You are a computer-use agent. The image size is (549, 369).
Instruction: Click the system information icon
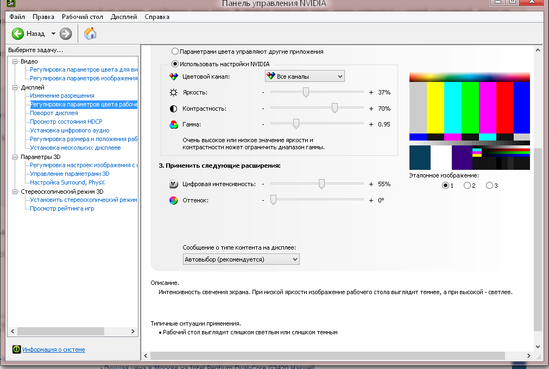click(x=16, y=349)
